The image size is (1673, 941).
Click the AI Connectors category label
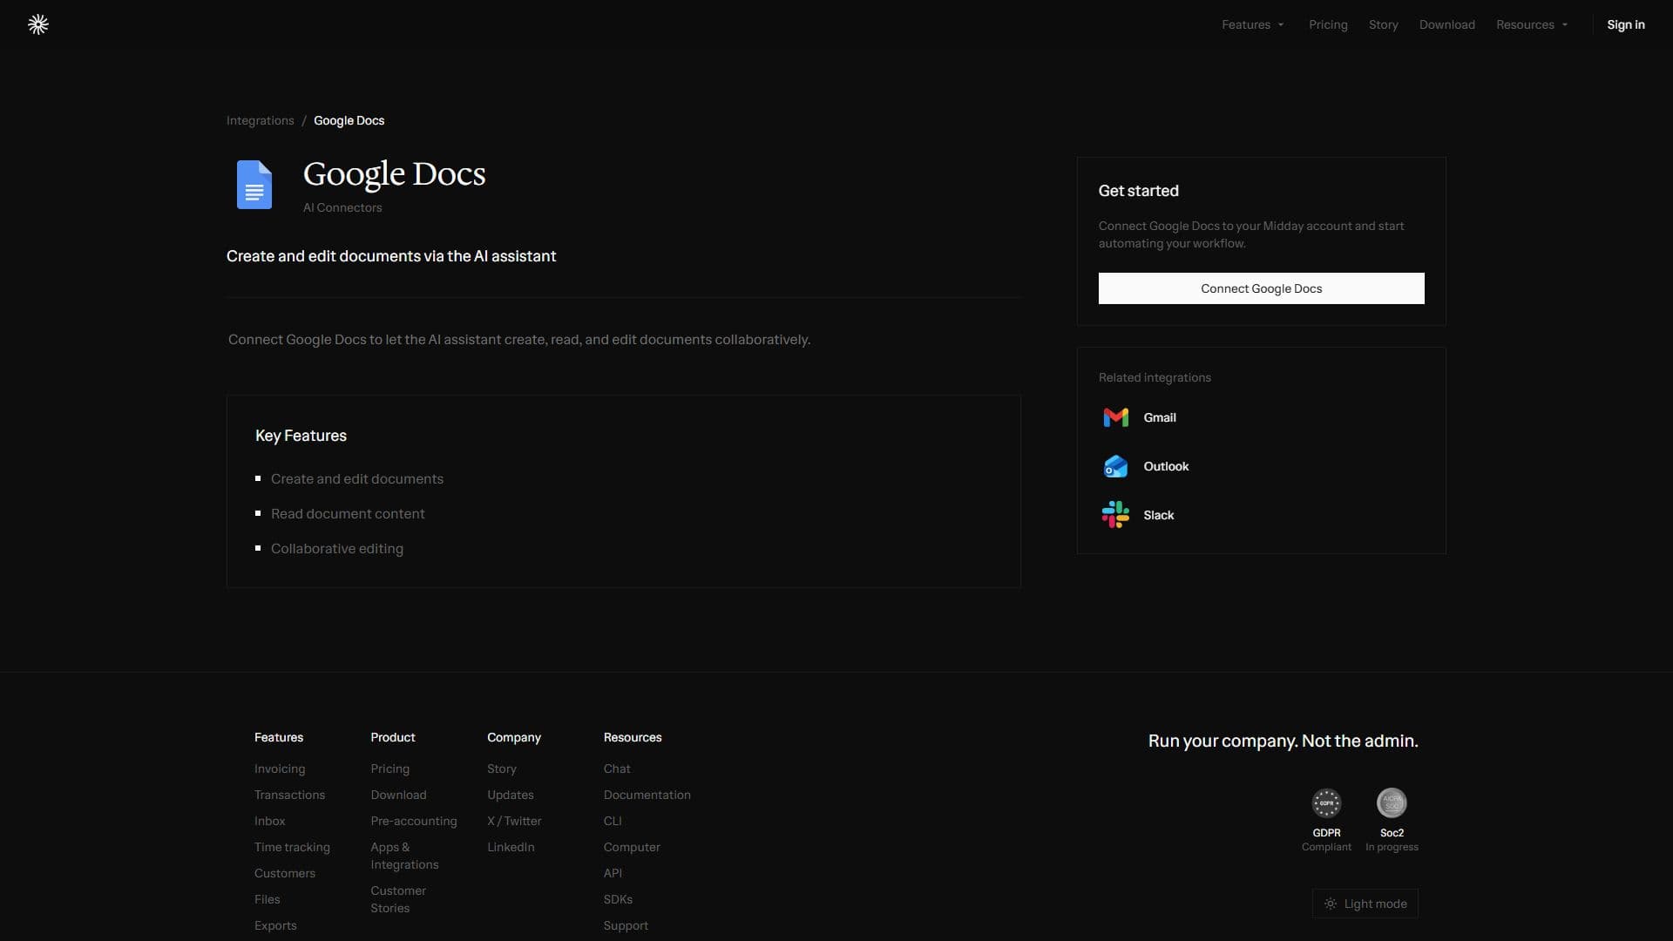click(342, 207)
